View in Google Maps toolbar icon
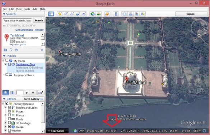The image size is (210, 135). [143, 14]
